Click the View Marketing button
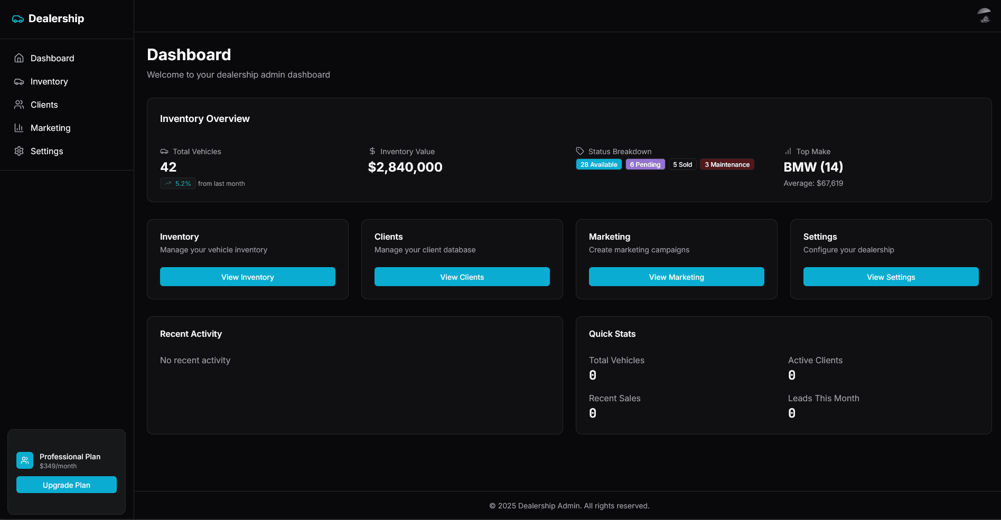 click(x=677, y=277)
